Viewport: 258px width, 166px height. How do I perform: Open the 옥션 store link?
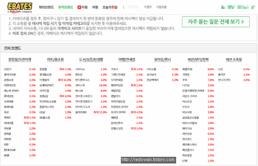(x=6, y=112)
